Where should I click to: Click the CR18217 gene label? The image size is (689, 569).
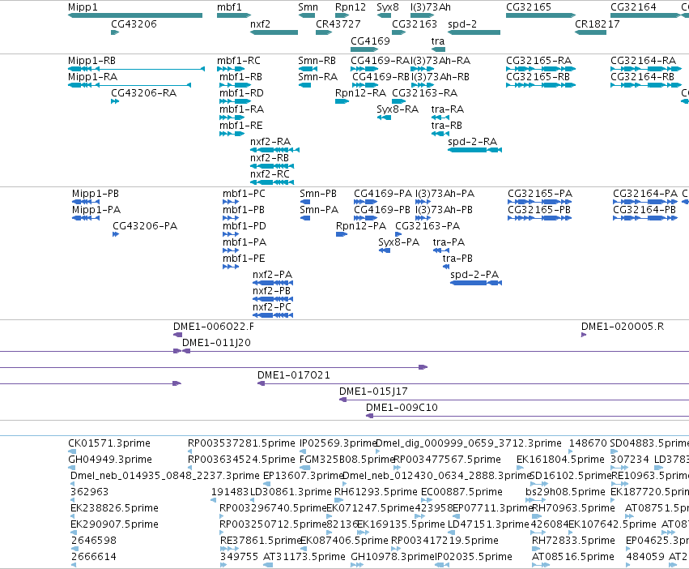point(598,24)
